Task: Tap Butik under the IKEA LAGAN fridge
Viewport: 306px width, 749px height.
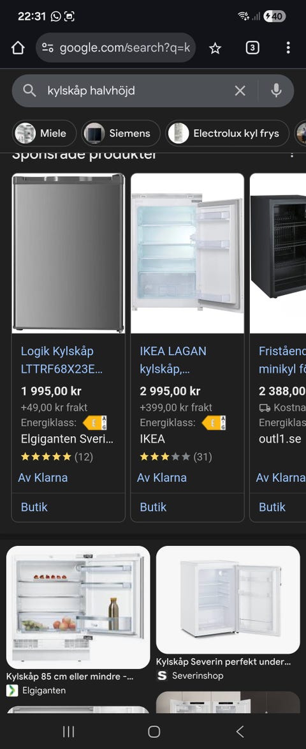Action: [x=153, y=507]
